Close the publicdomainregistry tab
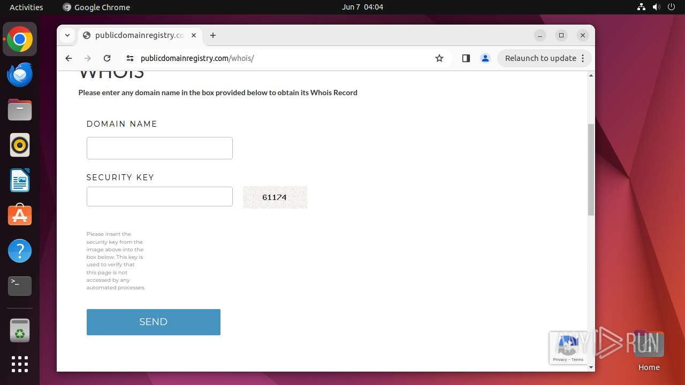 tap(194, 35)
